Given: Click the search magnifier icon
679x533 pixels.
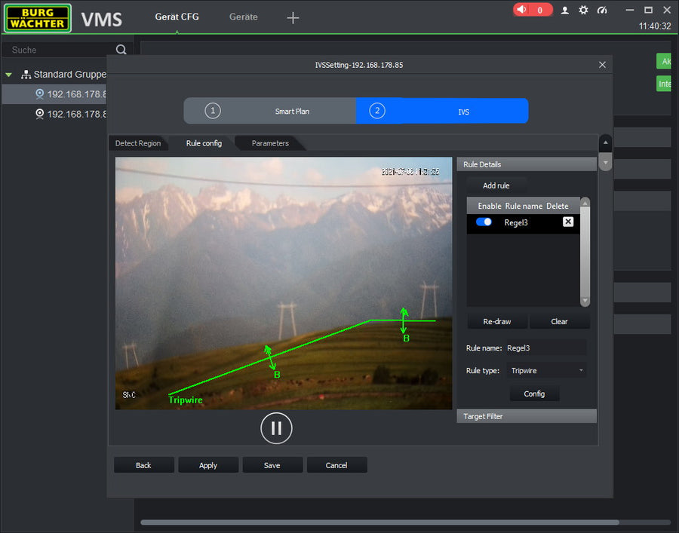Looking at the screenshot, I should pos(121,50).
